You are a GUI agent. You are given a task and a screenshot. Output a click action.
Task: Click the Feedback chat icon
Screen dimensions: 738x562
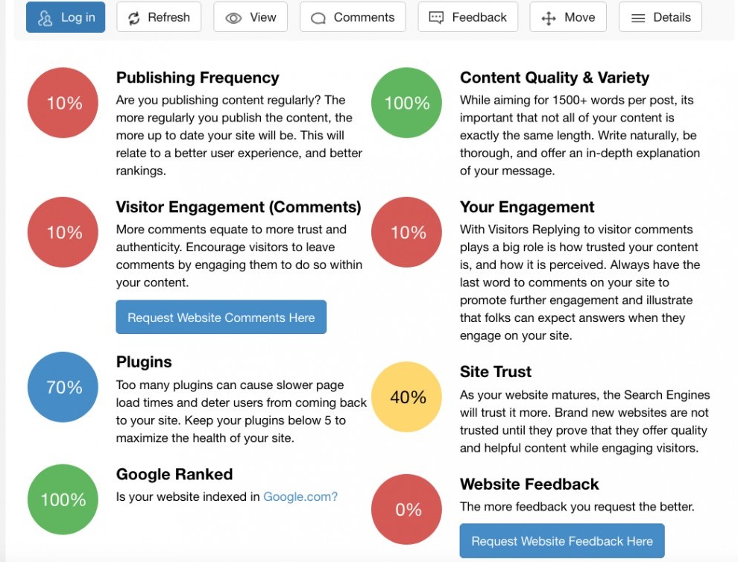(x=436, y=18)
